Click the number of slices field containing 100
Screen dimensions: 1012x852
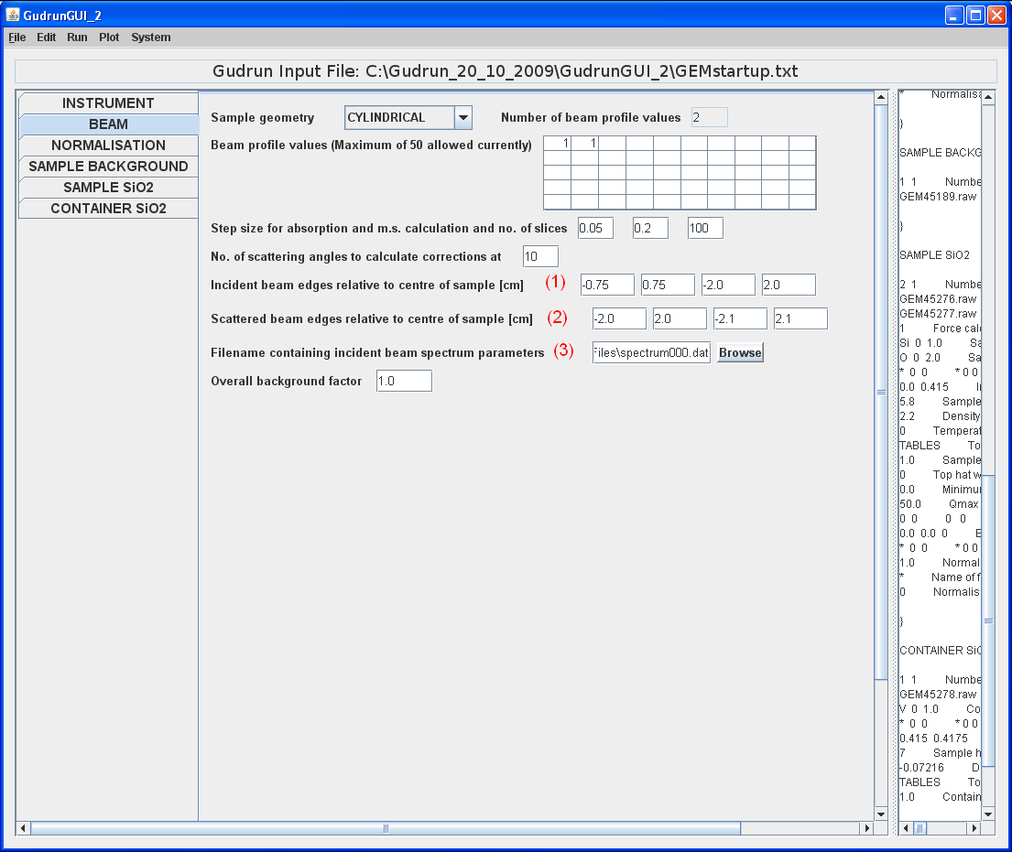point(705,228)
